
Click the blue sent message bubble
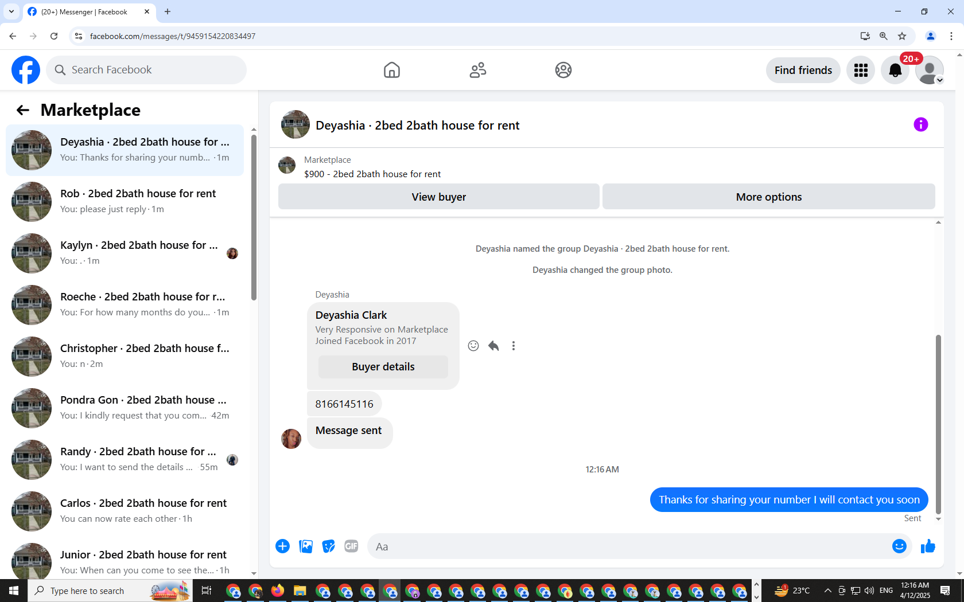[x=789, y=500]
